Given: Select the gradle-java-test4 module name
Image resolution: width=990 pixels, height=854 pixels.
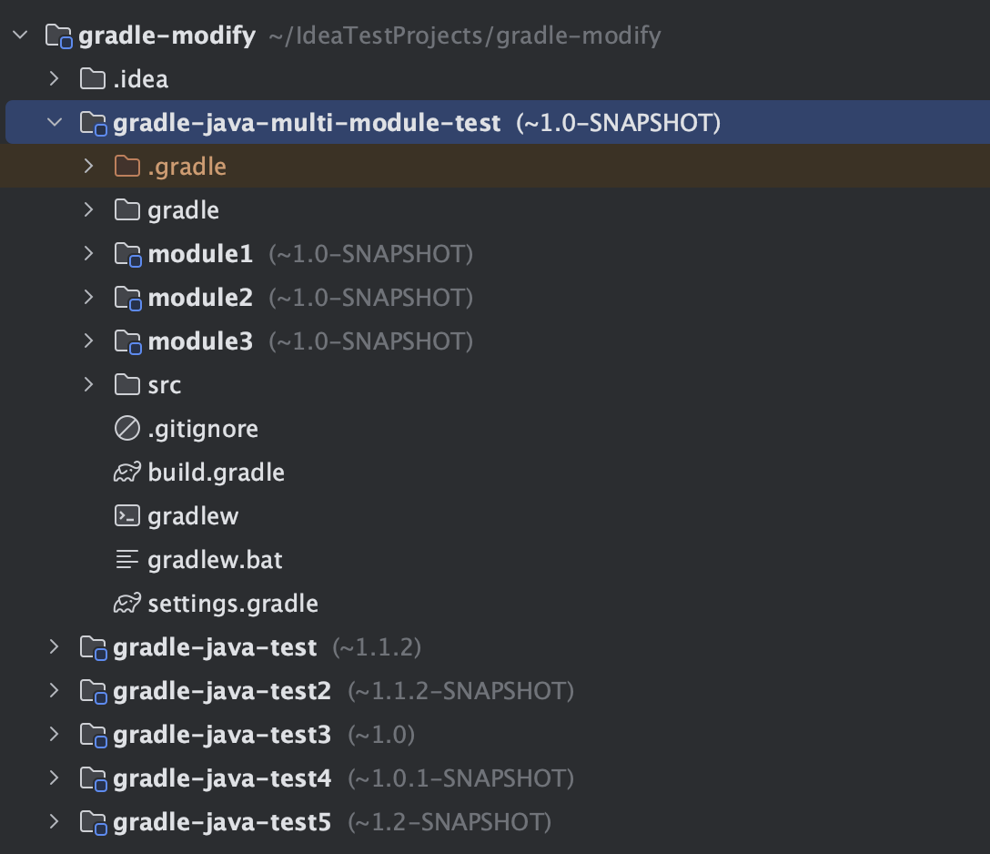Looking at the screenshot, I should click(x=222, y=778).
